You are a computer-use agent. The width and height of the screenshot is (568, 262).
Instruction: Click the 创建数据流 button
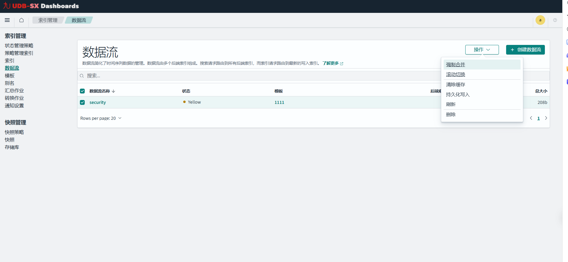pos(525,50)
